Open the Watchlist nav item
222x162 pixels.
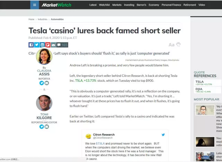pos(105,5)
